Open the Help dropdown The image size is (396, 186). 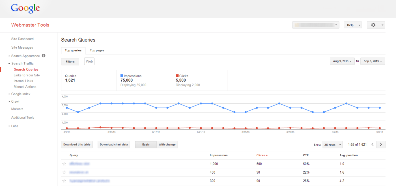(x=353, y=25)
